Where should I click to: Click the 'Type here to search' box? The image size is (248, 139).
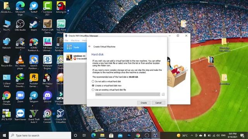coord(40,136)
